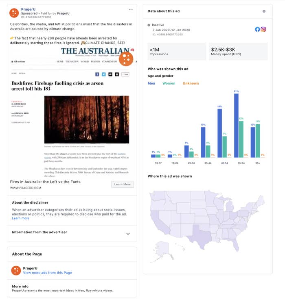Click the print icon in the article screenshot

click(117, 74)
